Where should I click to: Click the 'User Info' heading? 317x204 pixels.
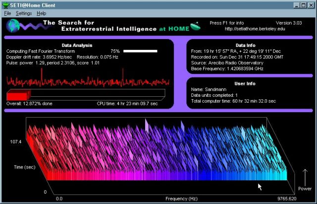pyautogui.click(x=245, y=83)
